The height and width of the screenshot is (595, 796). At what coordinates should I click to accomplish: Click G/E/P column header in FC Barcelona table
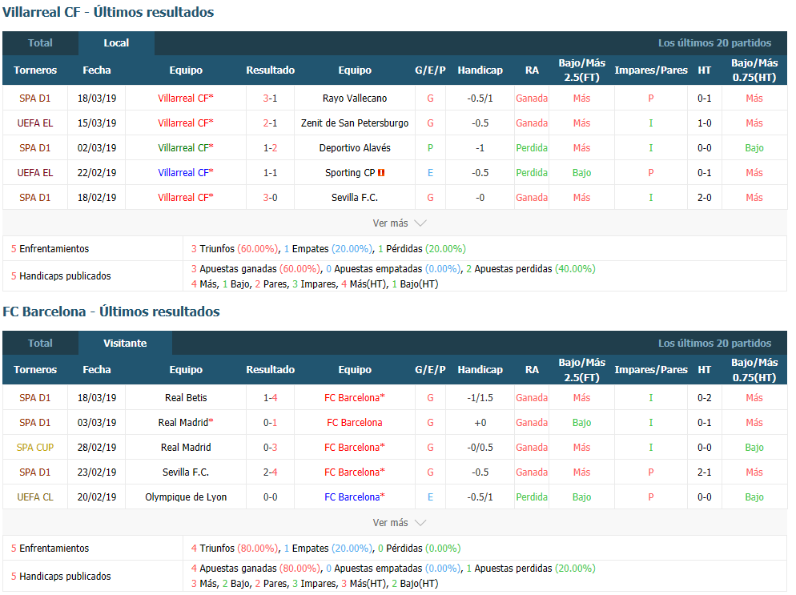tap(430, 370)
